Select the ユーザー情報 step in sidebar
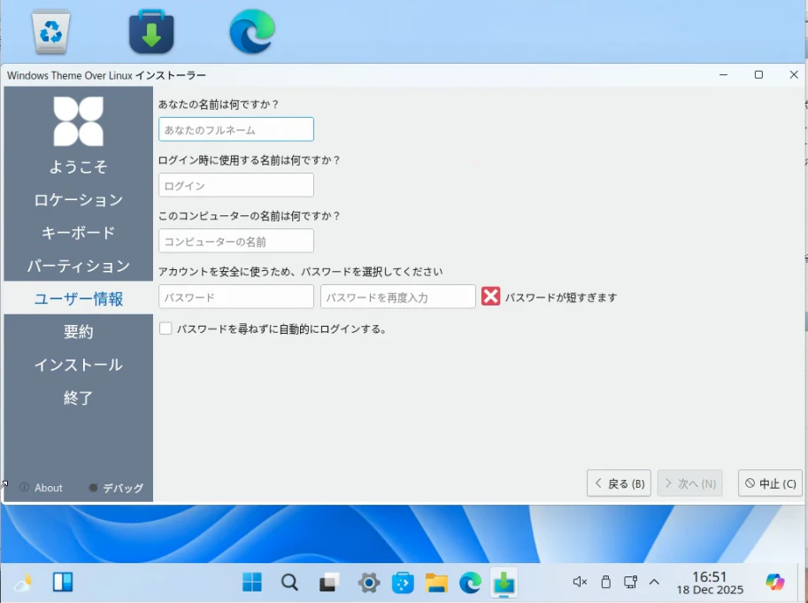808x603 pixels. tap(79, 298)
